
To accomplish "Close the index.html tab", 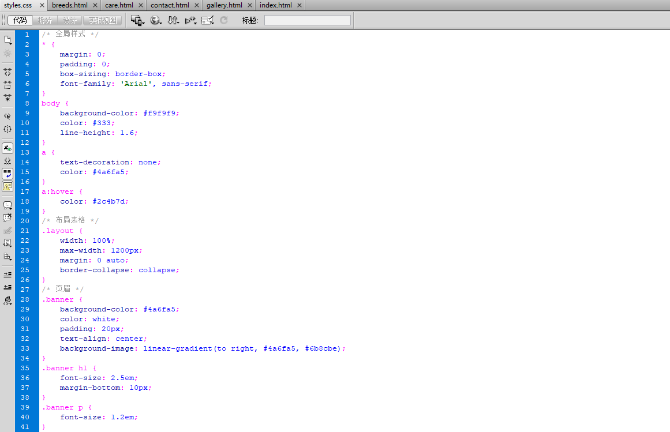I will click(x=300, y=5).
